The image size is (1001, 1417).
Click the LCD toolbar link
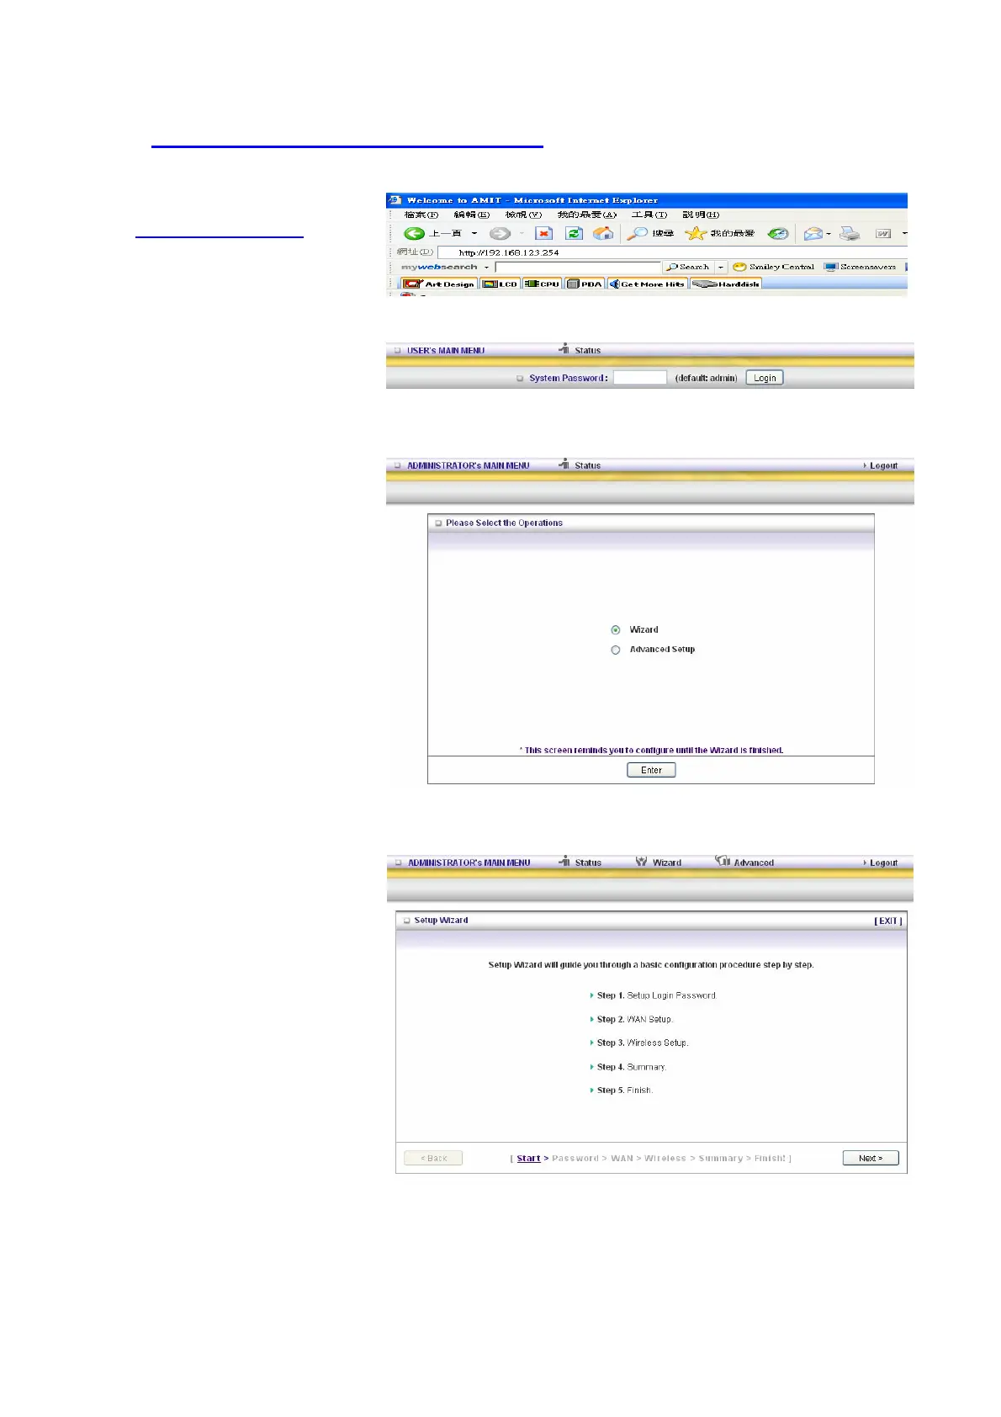[x=500, y=284]
